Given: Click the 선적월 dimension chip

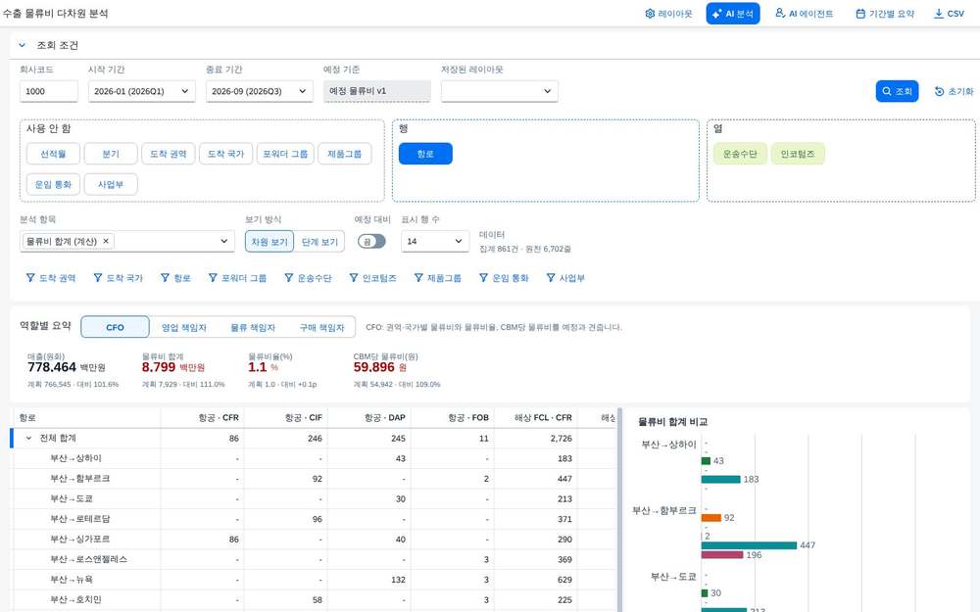Looking at the screenshot, I should coord(53,154).
